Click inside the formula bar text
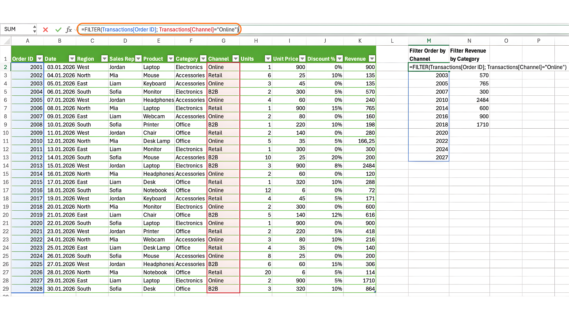Screen dimensions: 569x320 [x=160, y=30]
